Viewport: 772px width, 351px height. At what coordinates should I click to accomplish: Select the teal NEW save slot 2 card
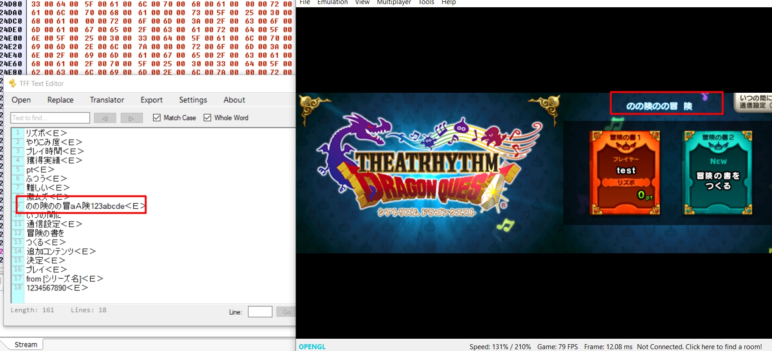point(718,173)
